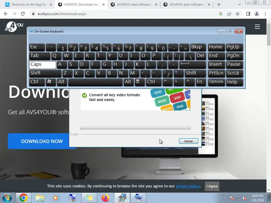Open a new browser tab
Screen dimensions: 271x203
219,4
